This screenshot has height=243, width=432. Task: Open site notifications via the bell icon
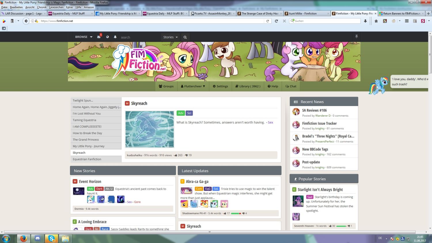(x=115, y=37)
